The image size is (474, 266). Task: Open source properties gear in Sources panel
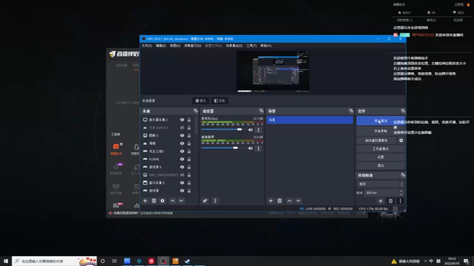162,201
